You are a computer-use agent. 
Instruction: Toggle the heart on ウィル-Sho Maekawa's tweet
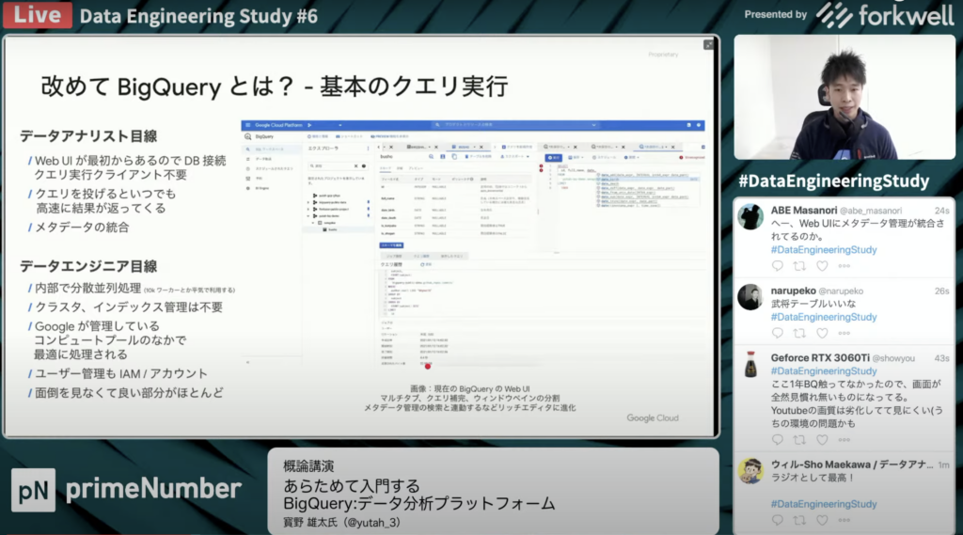pyautogui.click(x=822, y=520)
